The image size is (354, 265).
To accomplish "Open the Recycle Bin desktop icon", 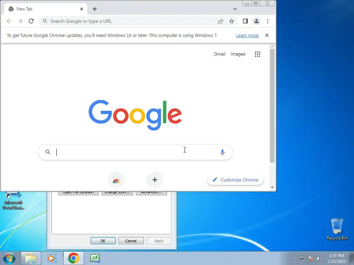I will 337,229.
